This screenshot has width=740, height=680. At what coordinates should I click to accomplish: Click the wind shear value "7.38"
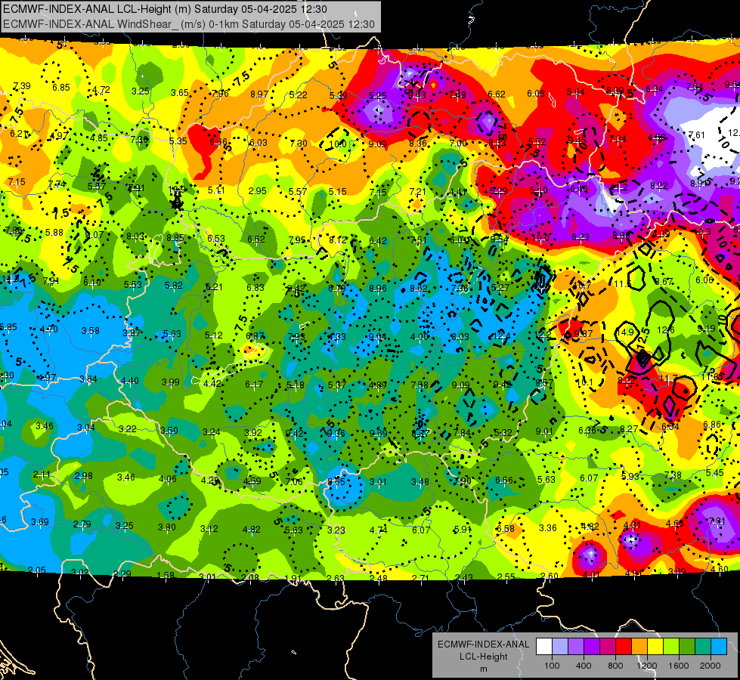[673, 474]
